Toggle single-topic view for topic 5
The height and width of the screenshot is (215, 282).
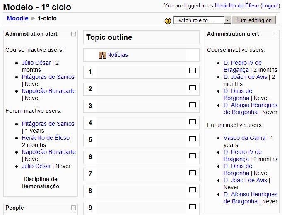coord(192,139)
